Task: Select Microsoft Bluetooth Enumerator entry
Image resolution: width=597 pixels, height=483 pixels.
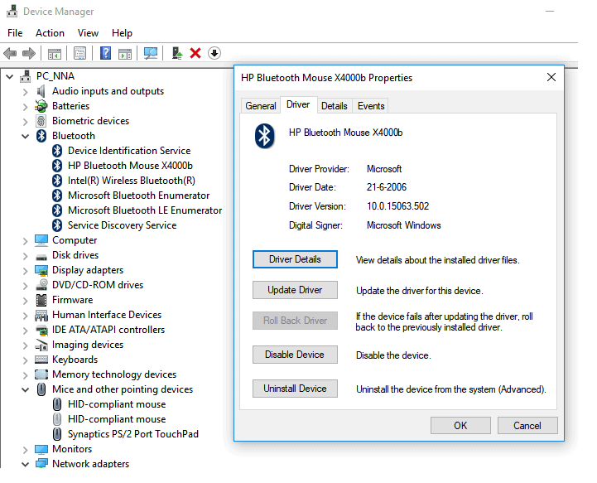Action: coord(138,196)
